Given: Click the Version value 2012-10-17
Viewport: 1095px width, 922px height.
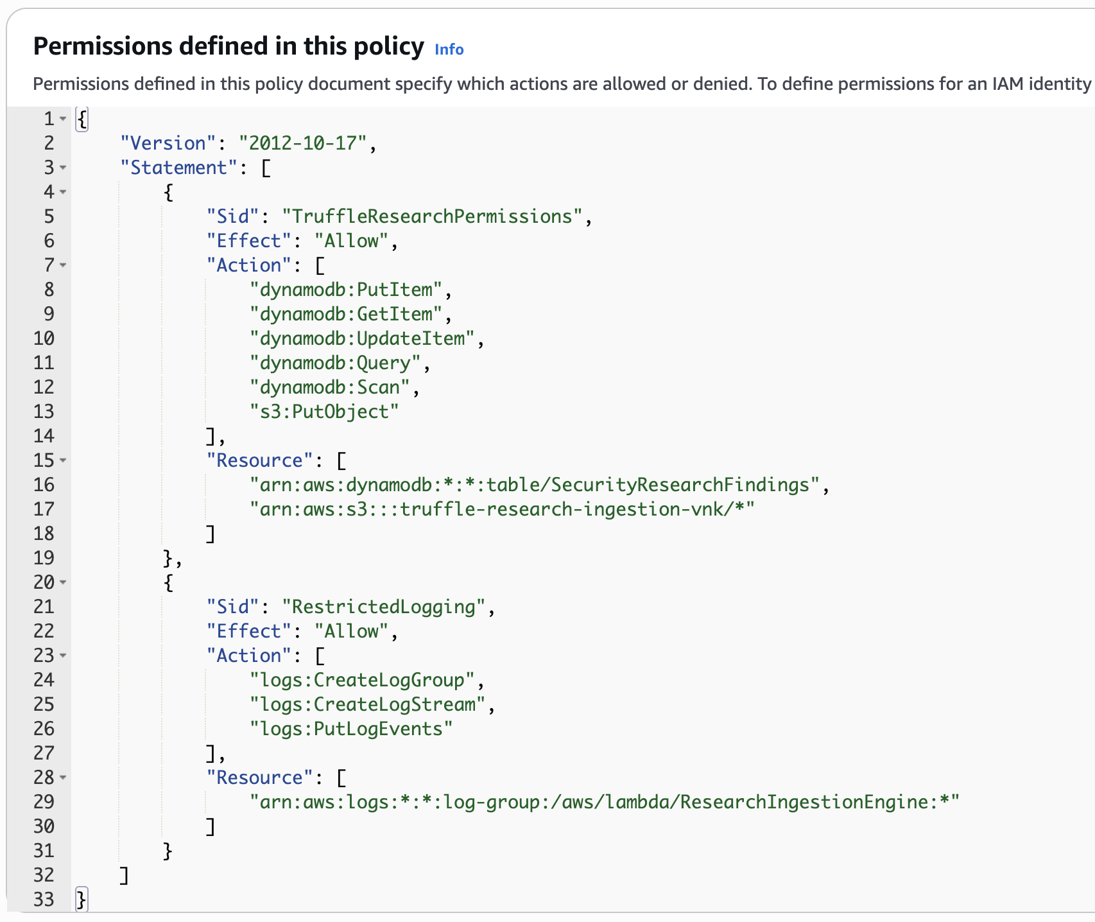Looking at the screenshot, I should point(306,143).
